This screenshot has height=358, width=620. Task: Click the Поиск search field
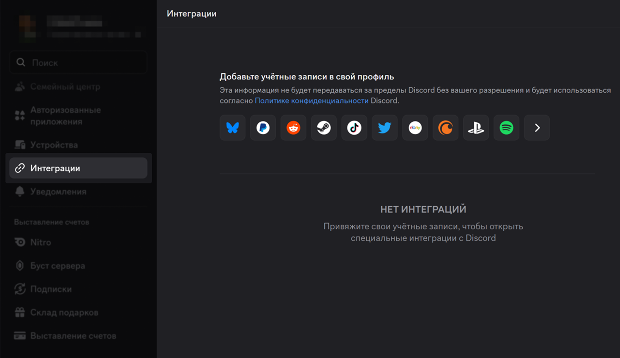point(78,63)
